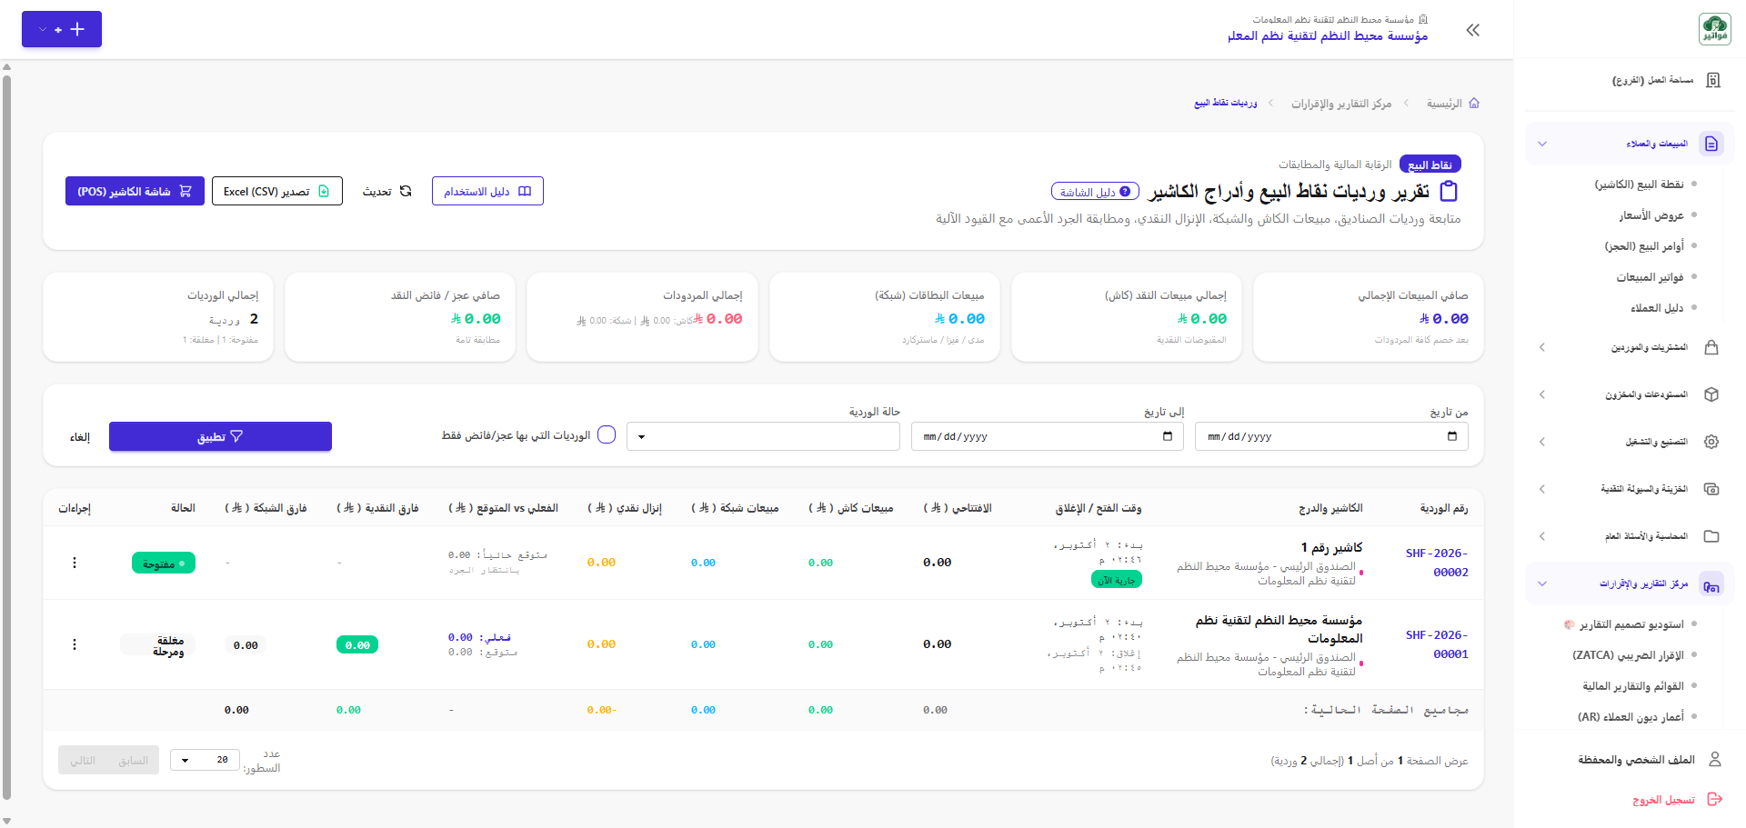Click the page vertical scrollbar
The width and height of the screenshot is (1746, 828).
[6, 436]
